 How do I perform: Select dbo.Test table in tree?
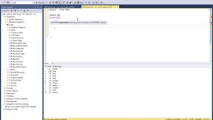[16, 59]
